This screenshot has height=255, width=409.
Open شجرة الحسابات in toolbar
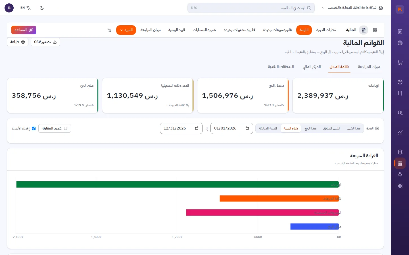(204, 30)
